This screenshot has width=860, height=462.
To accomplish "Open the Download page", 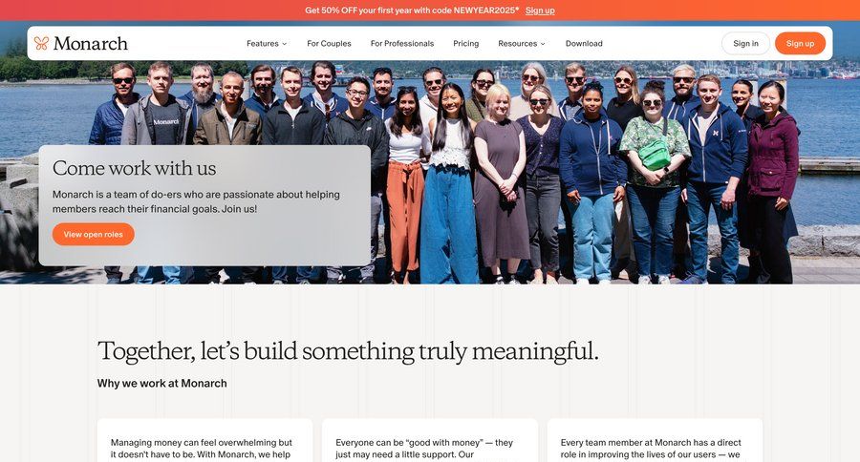I will 584,43.
